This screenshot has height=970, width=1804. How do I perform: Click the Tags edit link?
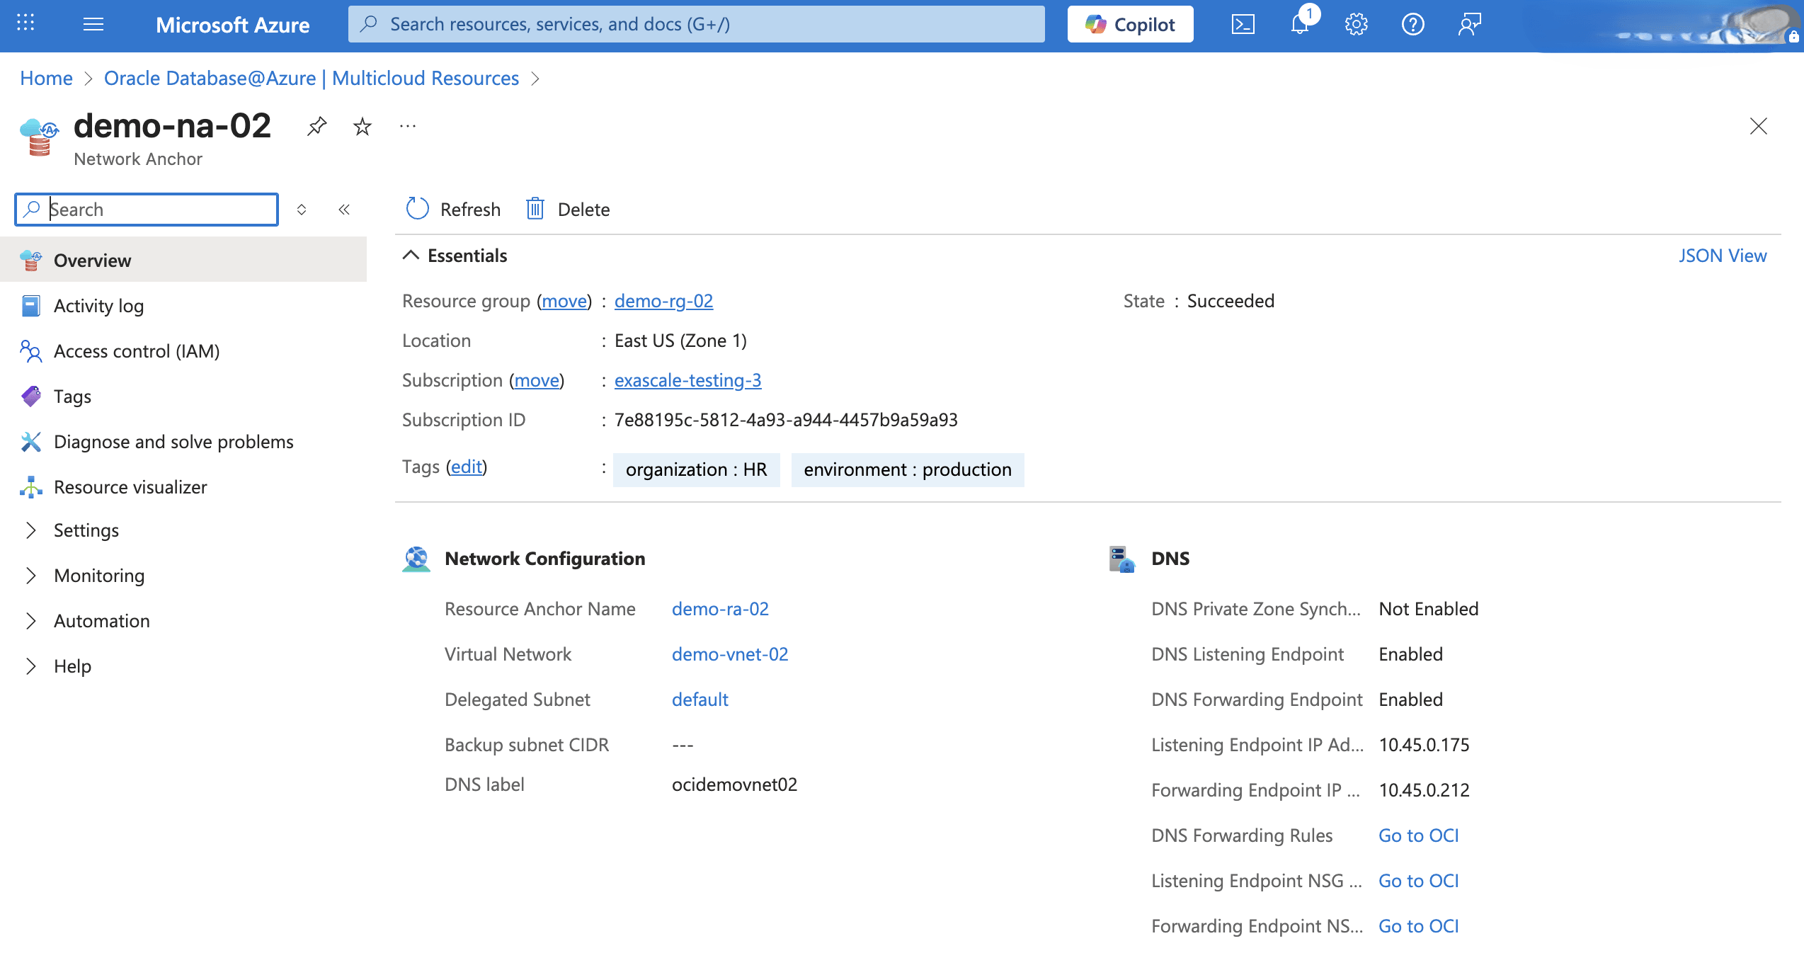[x=467, y=467]
